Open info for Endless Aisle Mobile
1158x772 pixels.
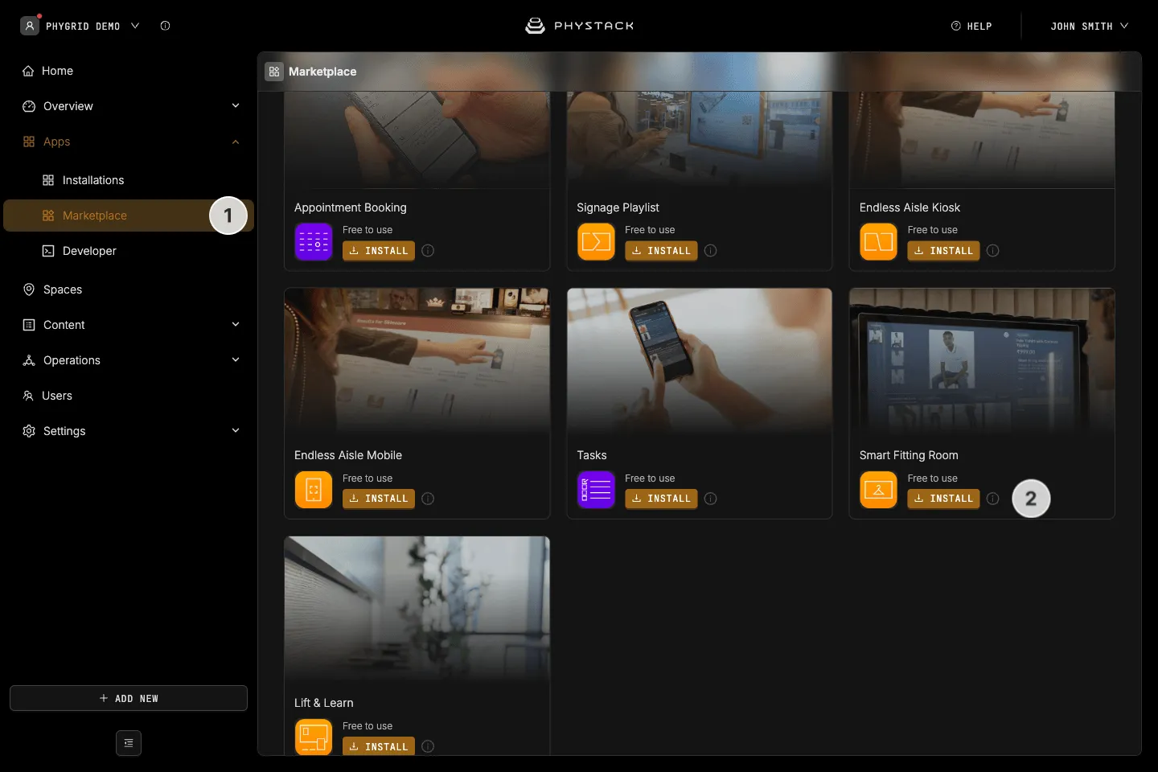(428, 499)
